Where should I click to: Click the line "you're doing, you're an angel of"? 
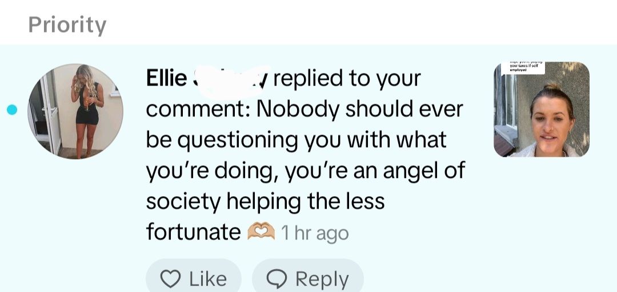click(306, 171)
